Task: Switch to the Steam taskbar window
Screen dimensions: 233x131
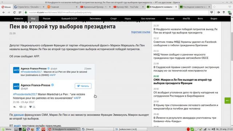Action: (x=97, y=129)
